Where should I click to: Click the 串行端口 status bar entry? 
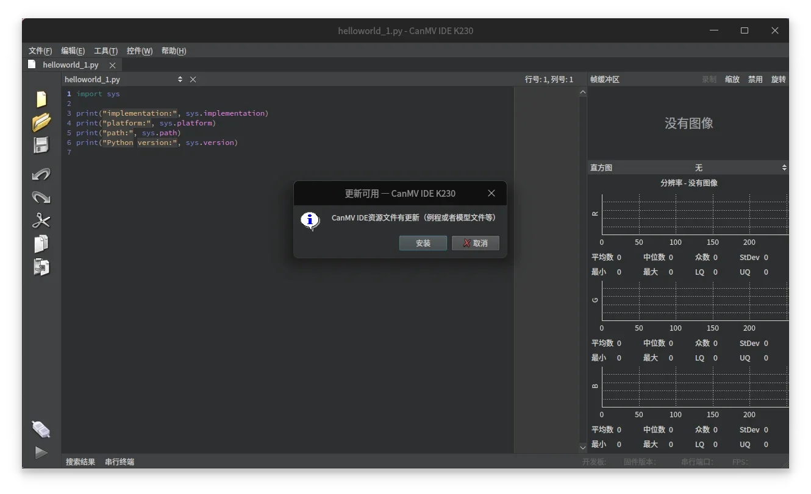[x=697, y=462]
